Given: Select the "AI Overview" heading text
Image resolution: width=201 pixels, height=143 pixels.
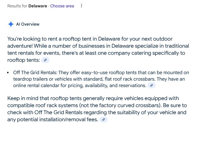Looking at the screenshot, I should (x=28, y=24).
